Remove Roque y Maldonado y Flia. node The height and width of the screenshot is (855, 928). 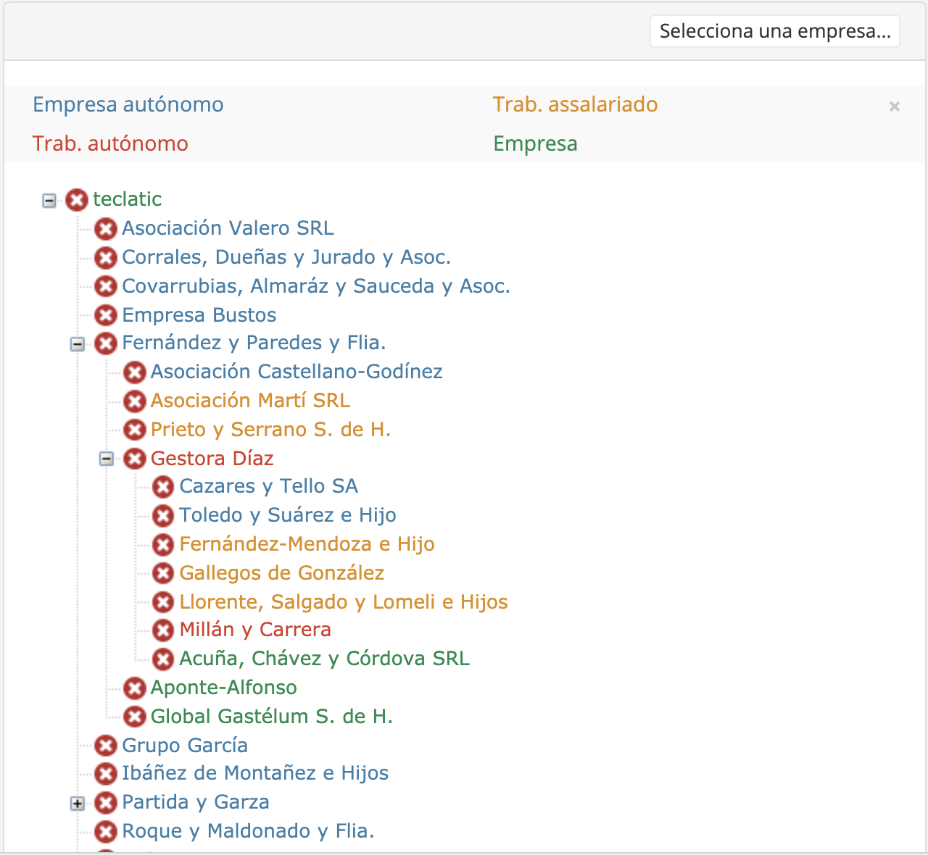(x=106, y=832)
